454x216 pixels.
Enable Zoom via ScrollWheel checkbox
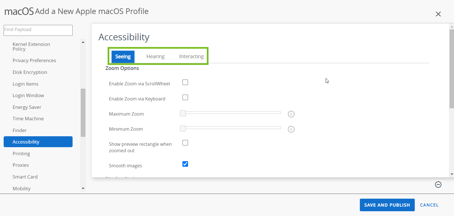coord(185,82)
